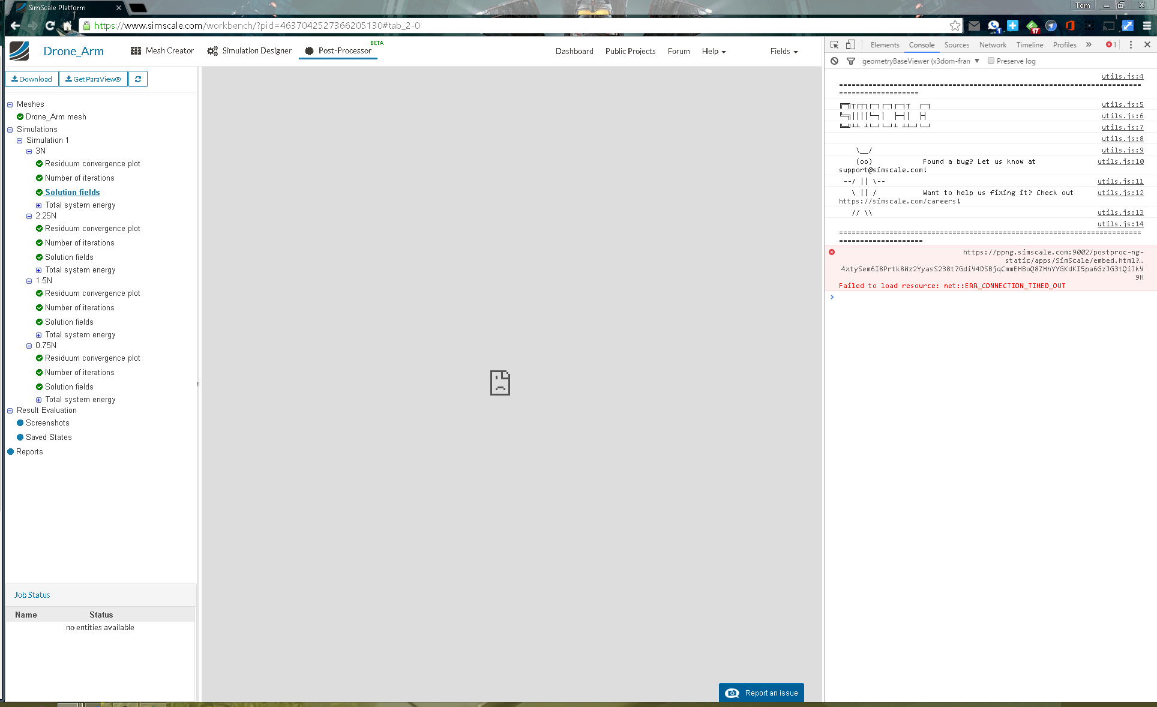Collapse the Simulations tree node

[10, 130]
